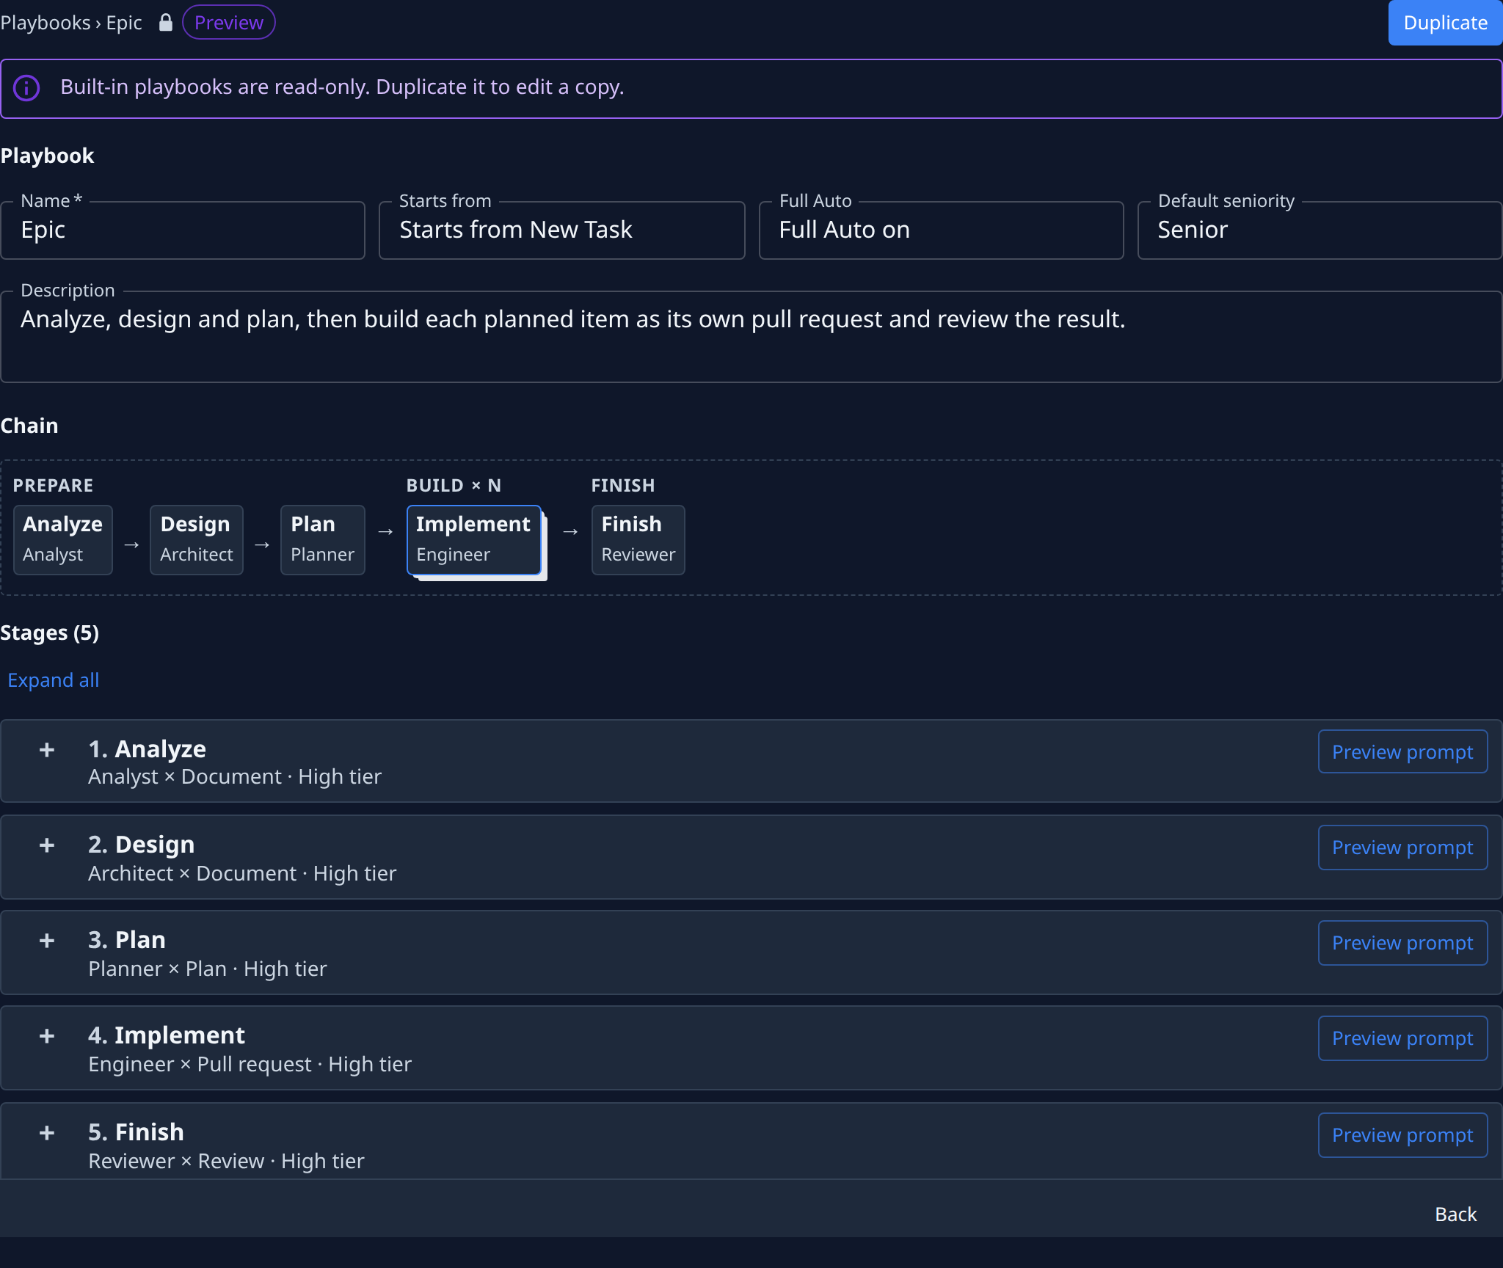1503x1268 pixels.
Task: Click Epic in the breadcrumb
Action: pyautogui.click(x=124, y=23)
